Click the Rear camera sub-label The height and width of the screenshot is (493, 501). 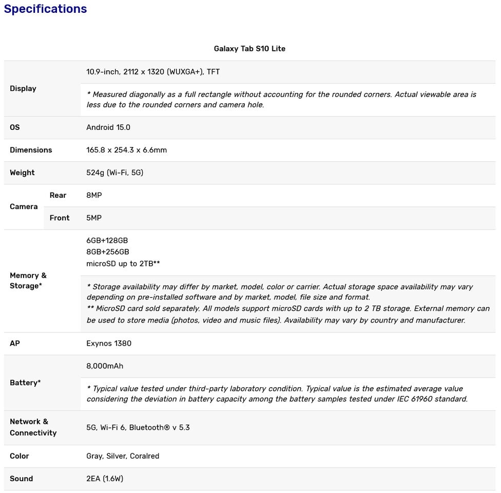pos(58,195)
